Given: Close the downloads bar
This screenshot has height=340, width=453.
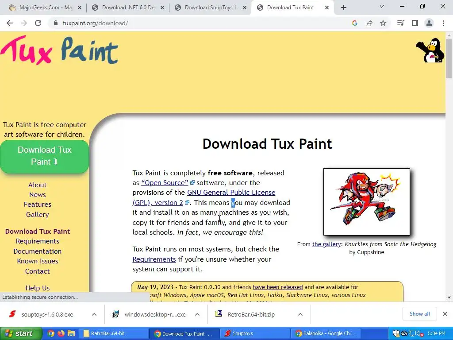Looking at the screenshot, I should tap(445, 314).
